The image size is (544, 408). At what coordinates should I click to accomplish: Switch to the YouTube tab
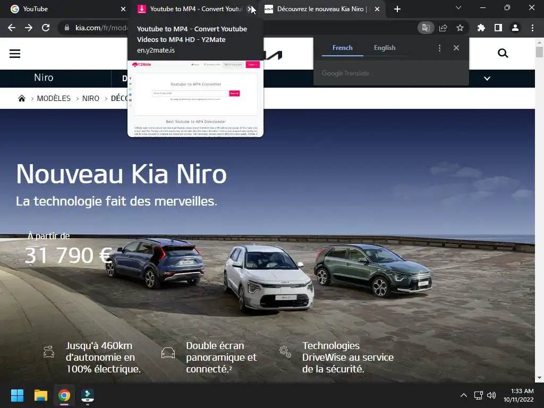66,9
